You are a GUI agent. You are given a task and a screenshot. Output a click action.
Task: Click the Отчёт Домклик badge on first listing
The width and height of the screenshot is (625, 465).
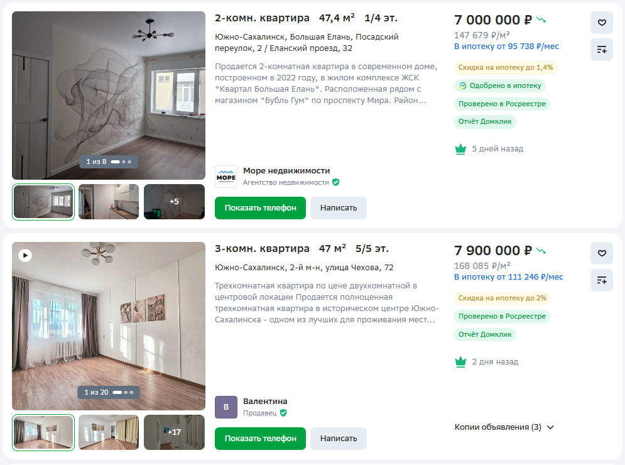[x=485, y=122]
